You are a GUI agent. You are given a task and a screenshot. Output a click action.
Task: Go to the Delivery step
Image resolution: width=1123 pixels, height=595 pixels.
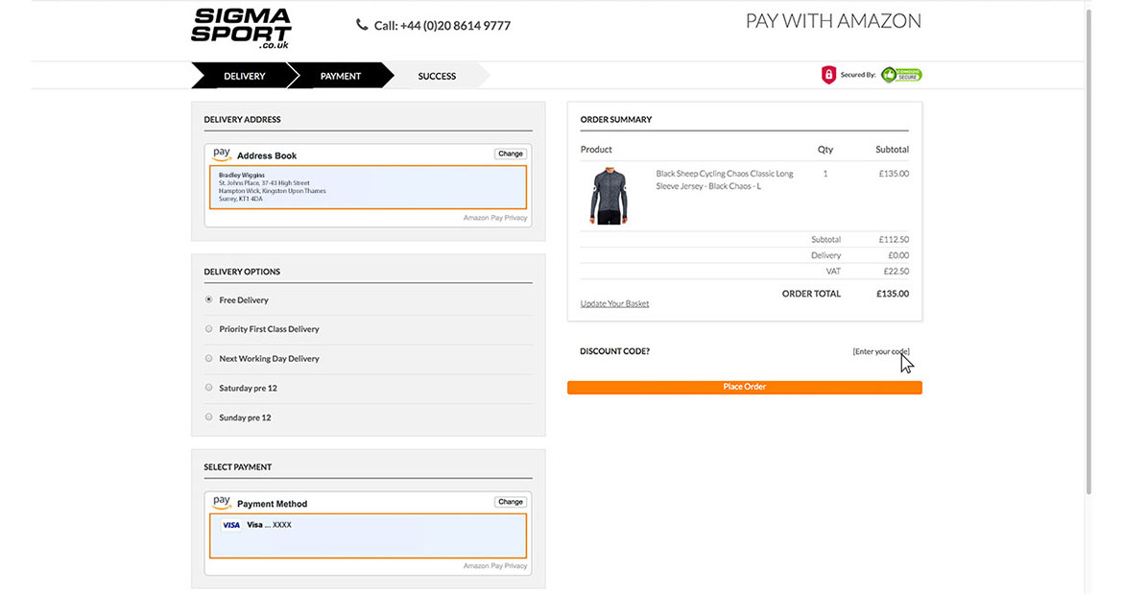point(244,76)
